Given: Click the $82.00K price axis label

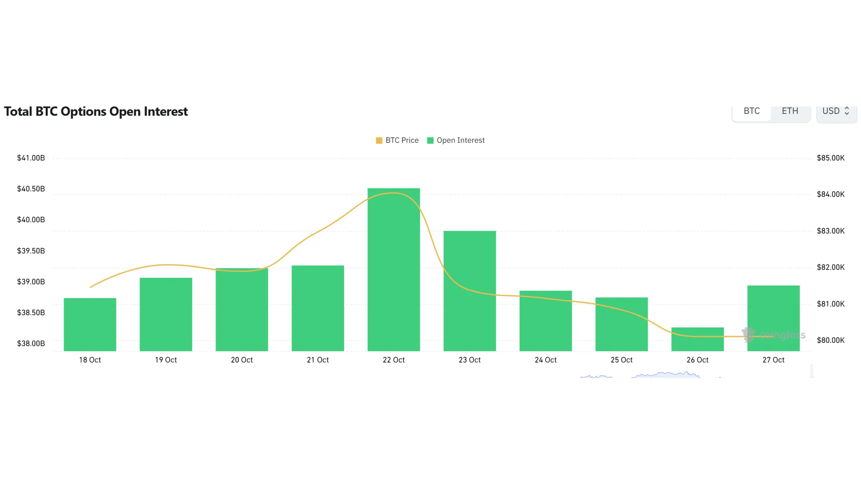Looking at the screenshot, I should tap(831, 267).
